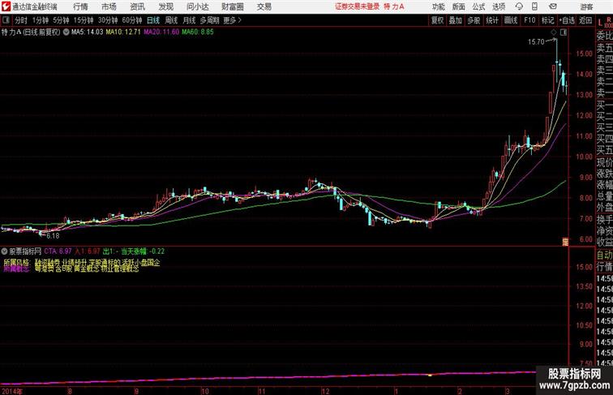Select the 自动 tab in side panel
The height and width of the screenshot is (395, 613).
pyautogui.click(x=604, y=255)
